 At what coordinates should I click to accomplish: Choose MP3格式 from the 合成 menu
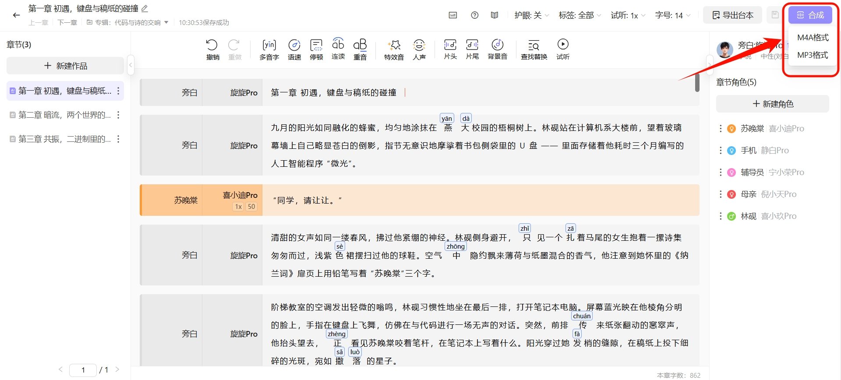tap(813, 55)
